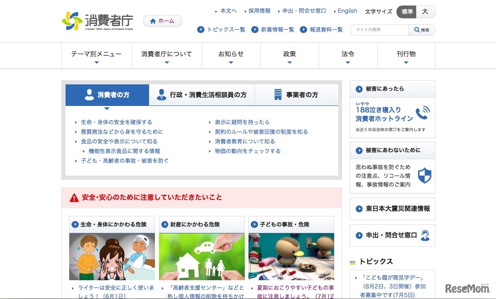Screen dimensions: 496x299
Task: Expand 法令 menu
Action: tap(348, 55)
